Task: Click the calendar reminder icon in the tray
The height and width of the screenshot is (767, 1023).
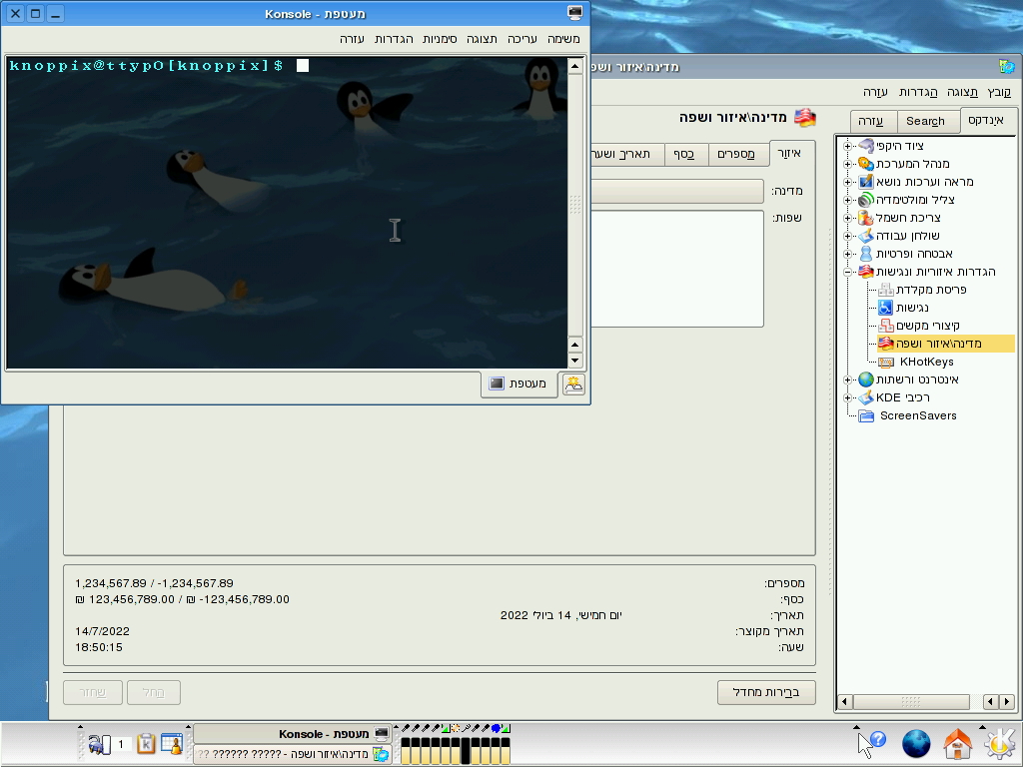Action: pos(172,743)
